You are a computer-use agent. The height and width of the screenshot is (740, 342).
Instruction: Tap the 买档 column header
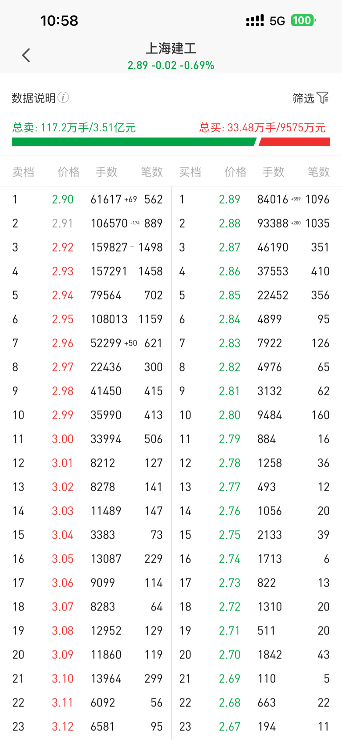(x=190, y=172)
